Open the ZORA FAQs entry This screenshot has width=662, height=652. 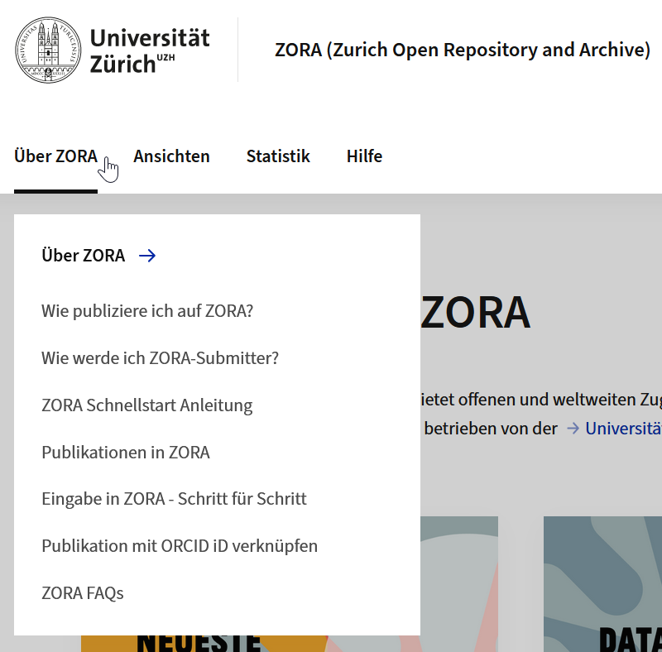pyautogui.click(x=82, y=593)
